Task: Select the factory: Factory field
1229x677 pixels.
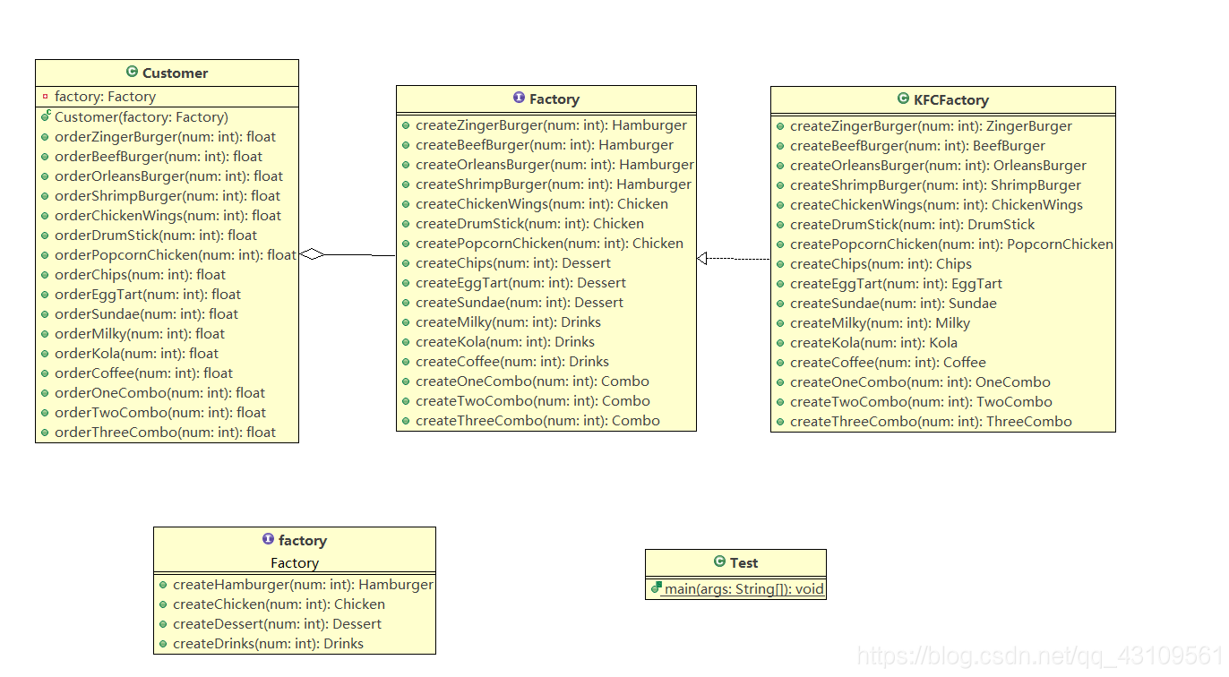Action: (x=105, y=97)
